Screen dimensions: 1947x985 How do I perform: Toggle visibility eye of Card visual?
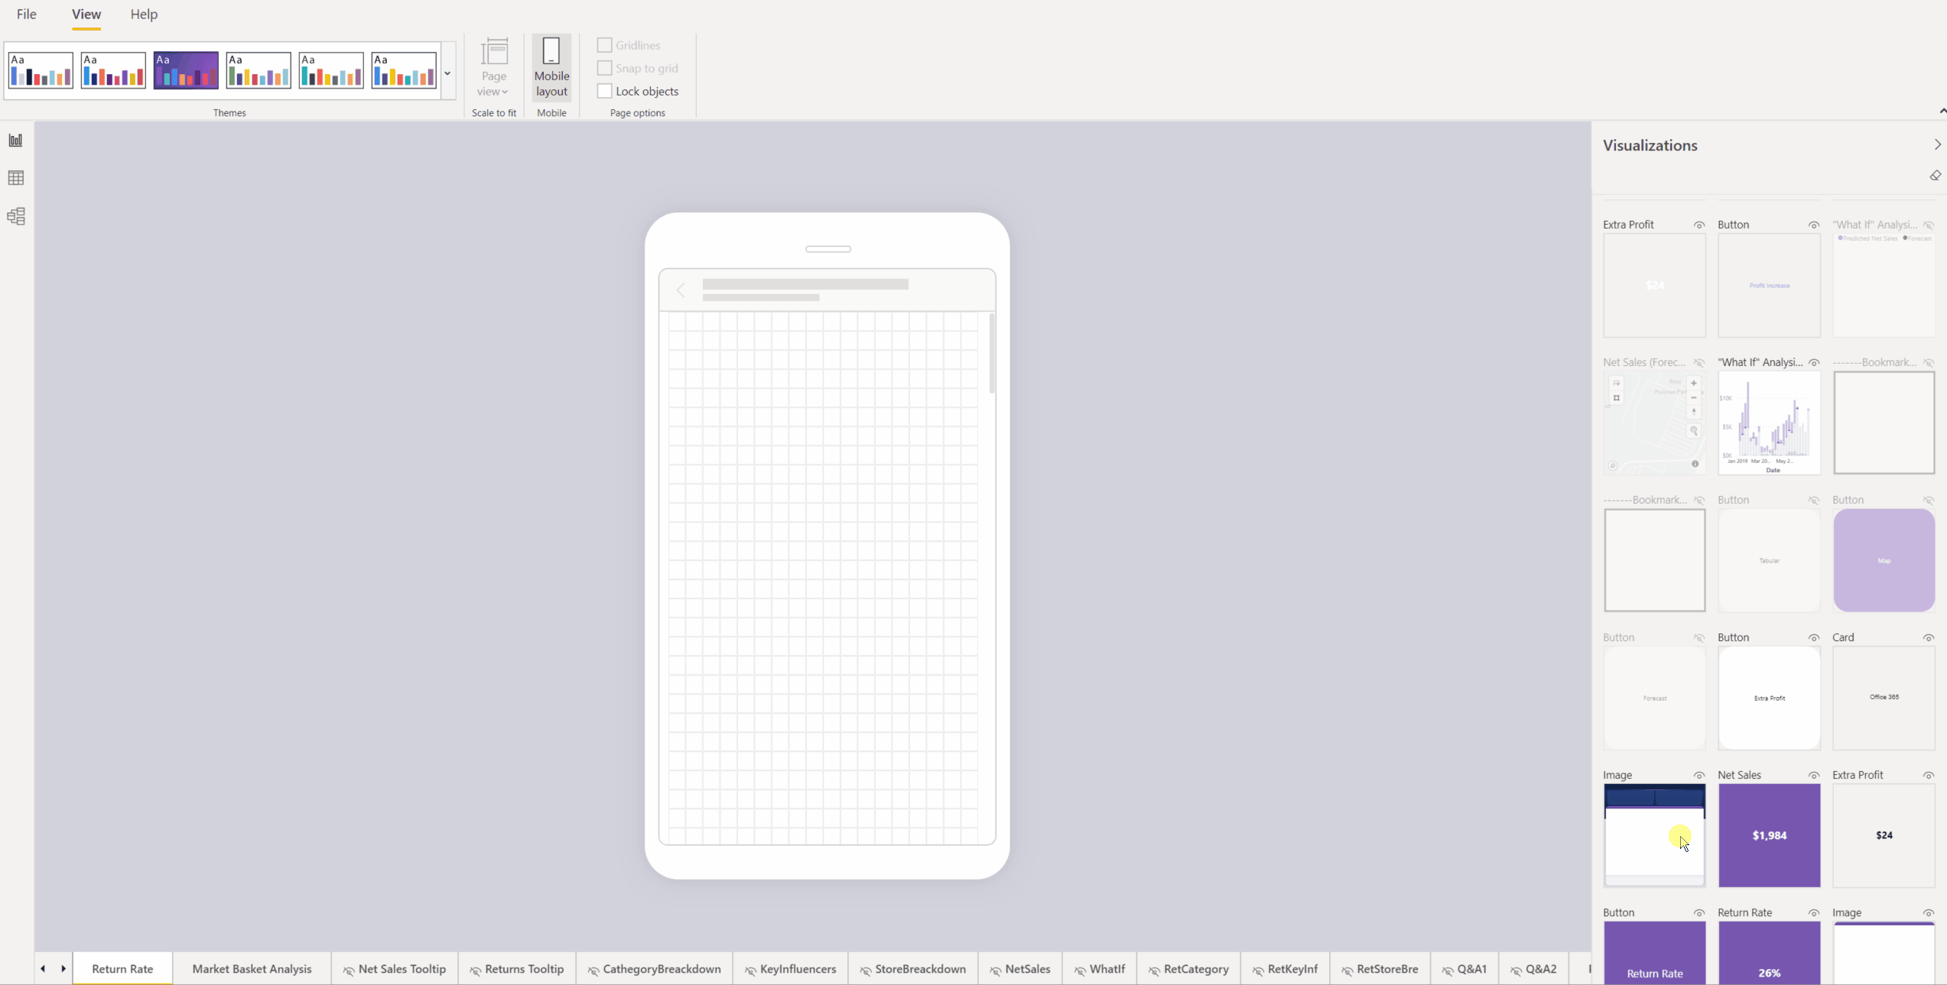[1928, 637]
